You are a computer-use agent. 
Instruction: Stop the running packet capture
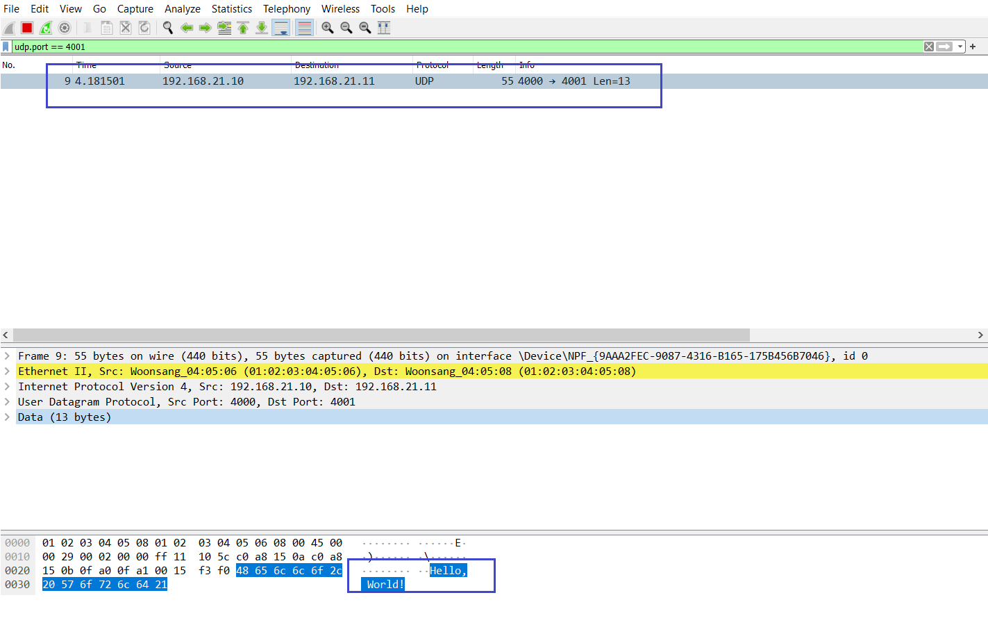[x=27, y=28]
